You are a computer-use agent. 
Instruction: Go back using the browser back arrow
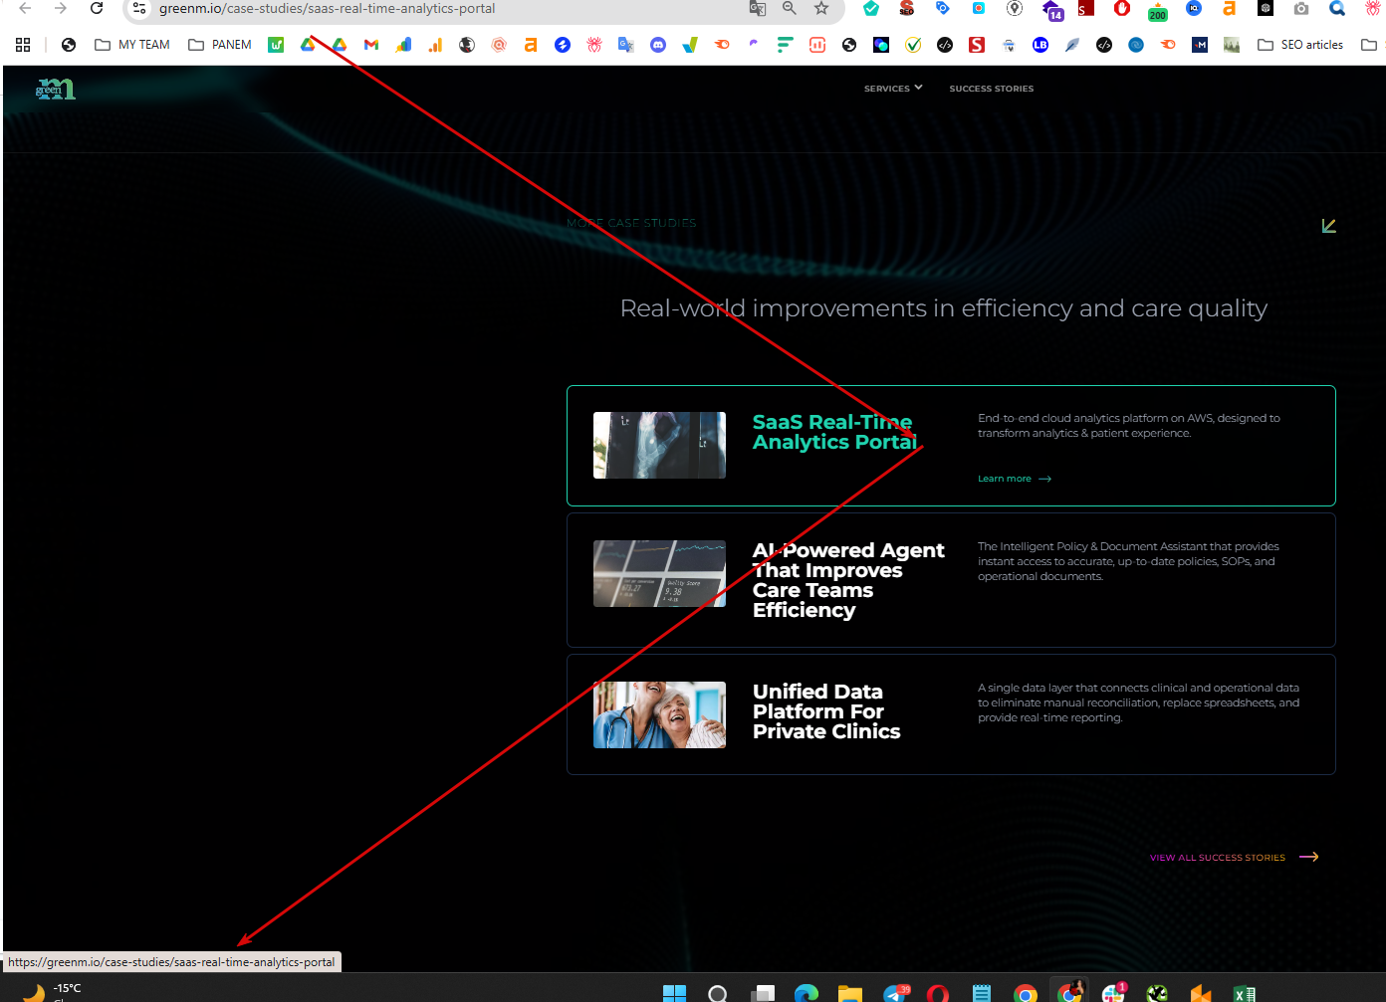tap(26, 8)
